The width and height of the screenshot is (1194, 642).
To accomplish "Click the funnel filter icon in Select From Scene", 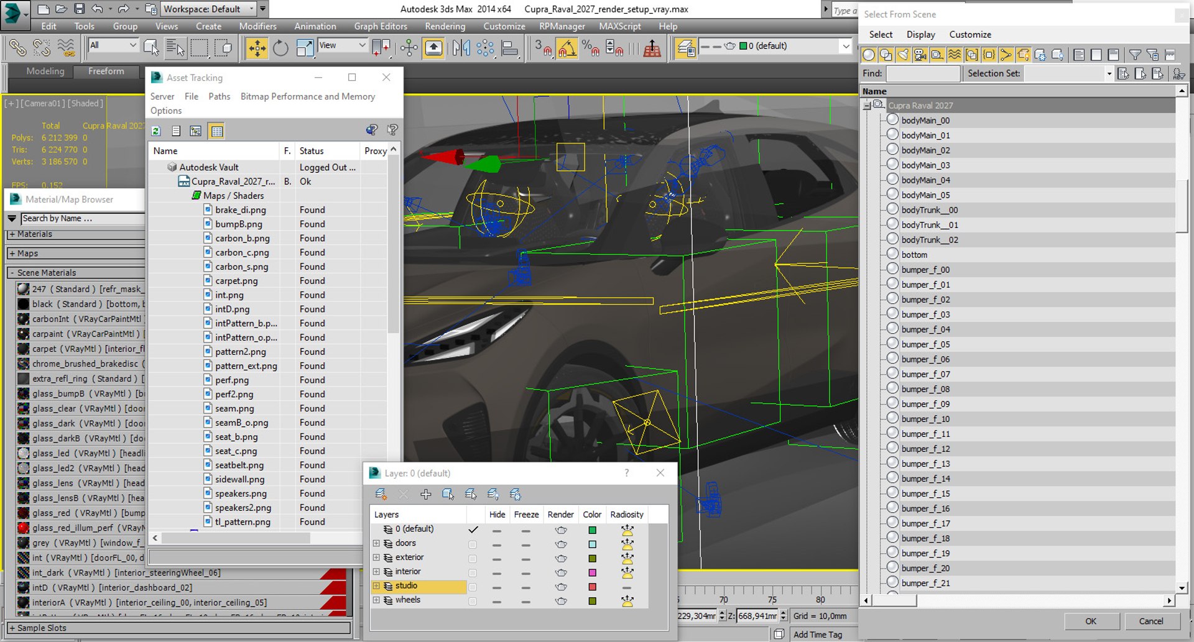I will 1135,55.
